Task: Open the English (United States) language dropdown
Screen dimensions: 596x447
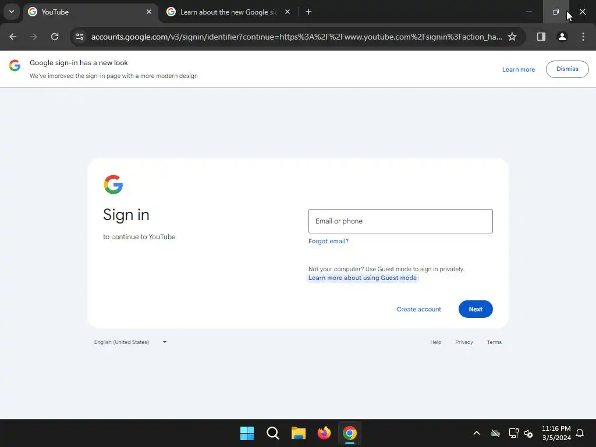Action: (130, 342)
